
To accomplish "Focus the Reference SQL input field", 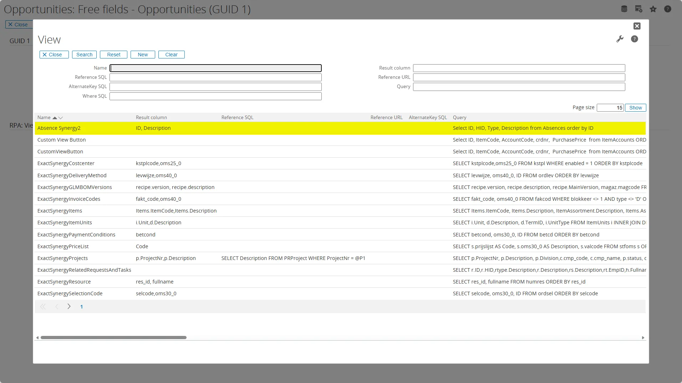I will click(x=215, y=77).
